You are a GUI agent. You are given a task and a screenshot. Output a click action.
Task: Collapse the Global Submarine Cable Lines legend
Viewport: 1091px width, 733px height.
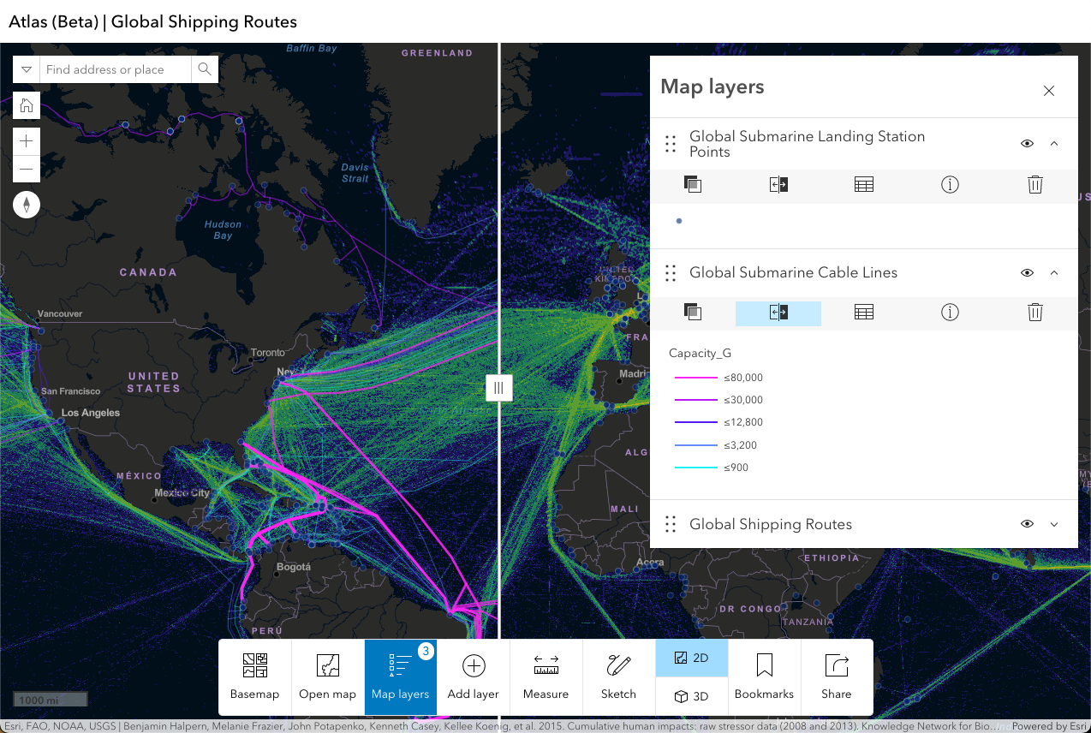1054,273
